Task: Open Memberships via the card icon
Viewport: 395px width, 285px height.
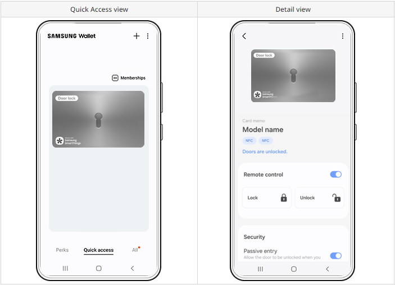Action: pyautogui.click(x=115, y=78)
